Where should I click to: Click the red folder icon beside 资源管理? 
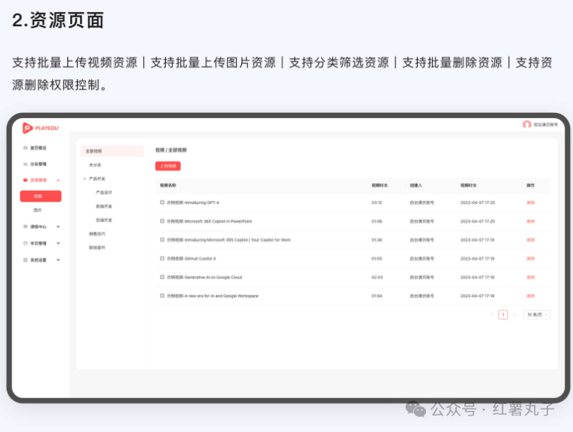click(x=26, y=180)
